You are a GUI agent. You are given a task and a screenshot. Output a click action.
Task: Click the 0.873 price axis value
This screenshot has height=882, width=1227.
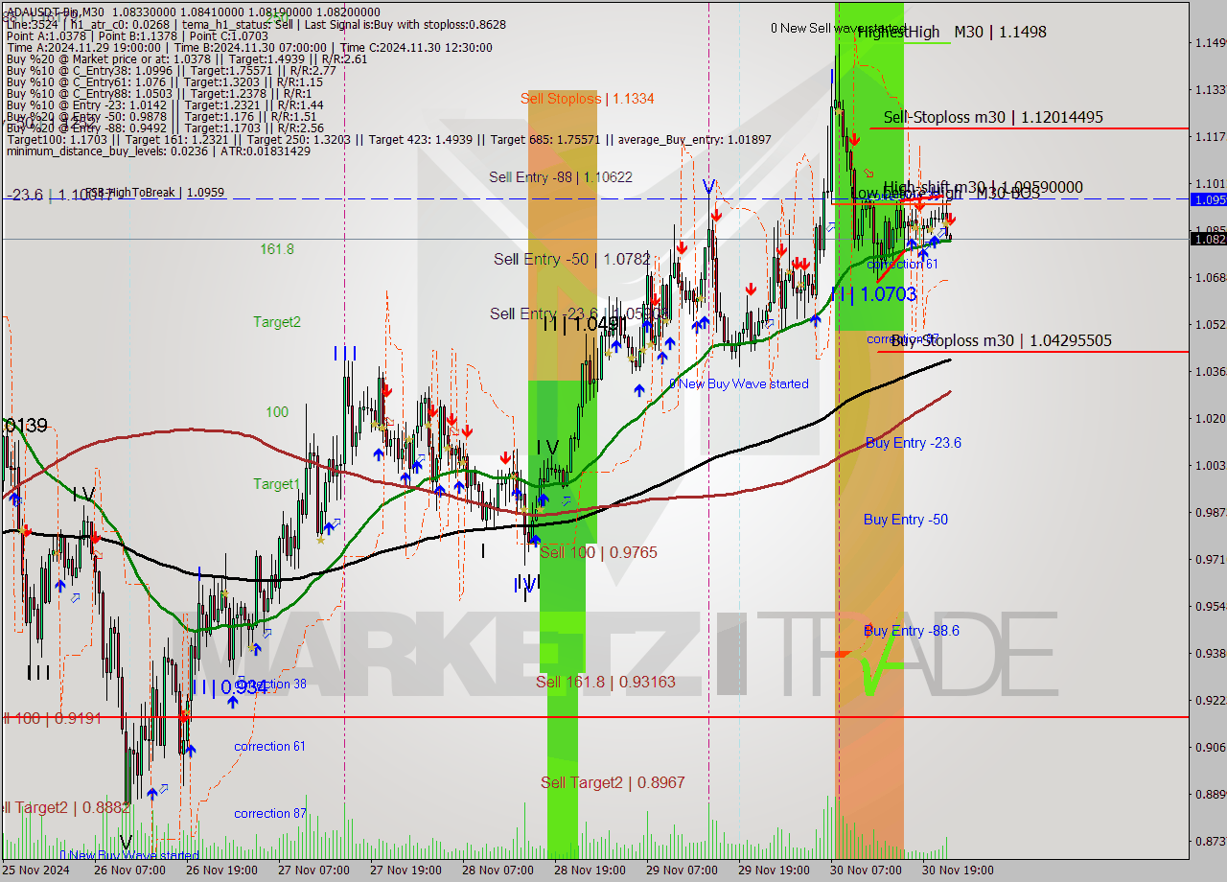click(x=1210, y=841)
